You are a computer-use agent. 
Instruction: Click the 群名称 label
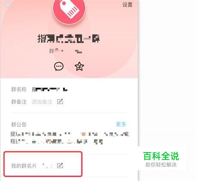(19, 89)
